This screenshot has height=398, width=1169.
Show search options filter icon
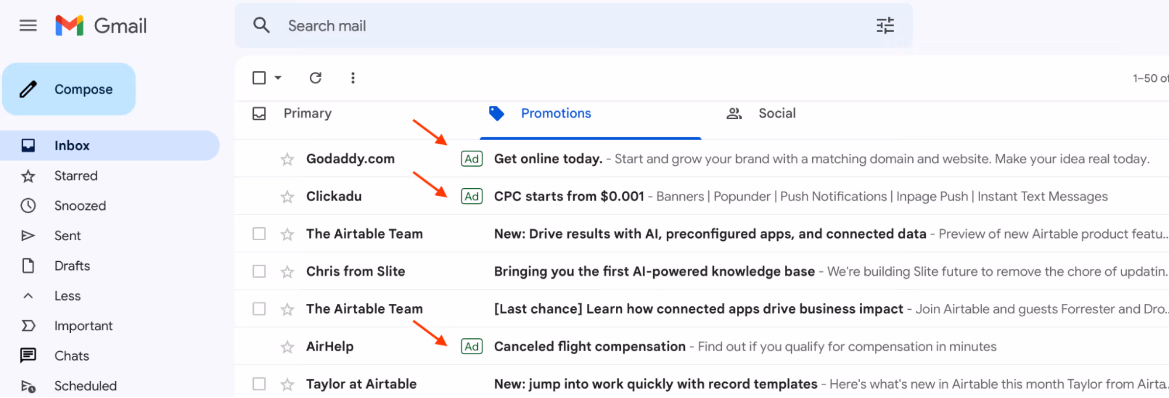(885, 26)
